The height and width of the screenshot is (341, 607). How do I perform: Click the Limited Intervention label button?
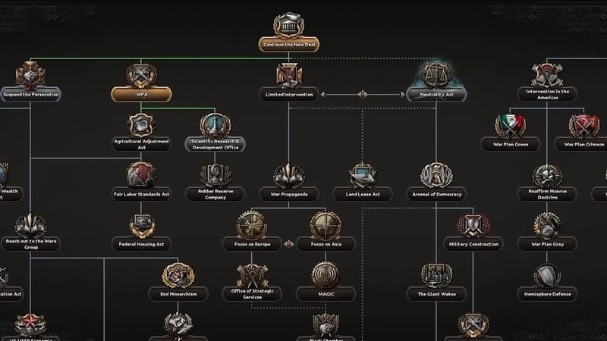(x=289, y=94)
